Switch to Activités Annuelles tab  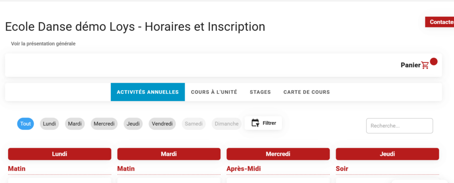(148, 92)
